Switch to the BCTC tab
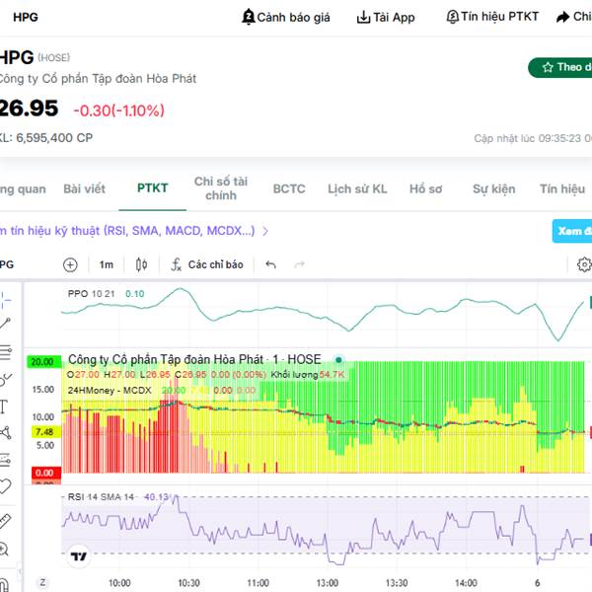 point(289,188)
